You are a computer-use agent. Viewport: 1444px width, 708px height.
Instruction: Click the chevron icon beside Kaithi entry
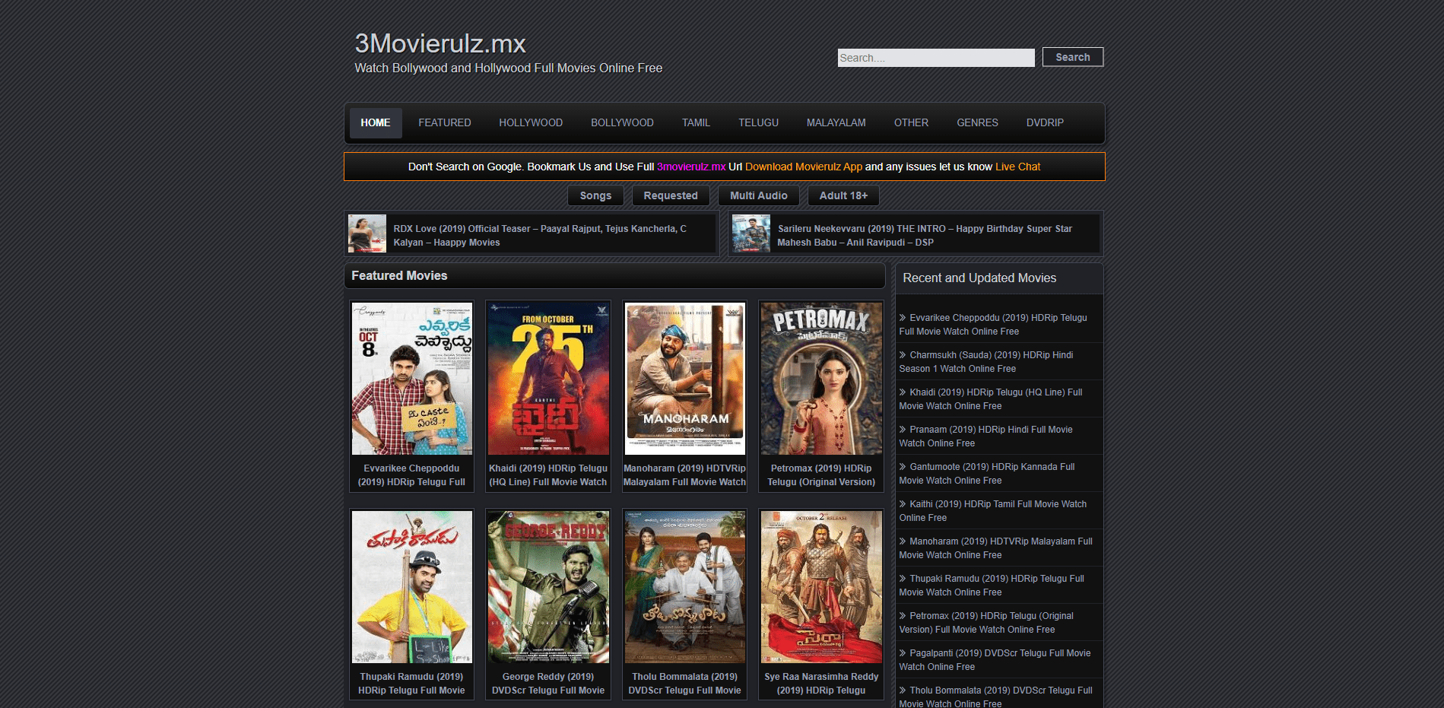coord(903,504)
